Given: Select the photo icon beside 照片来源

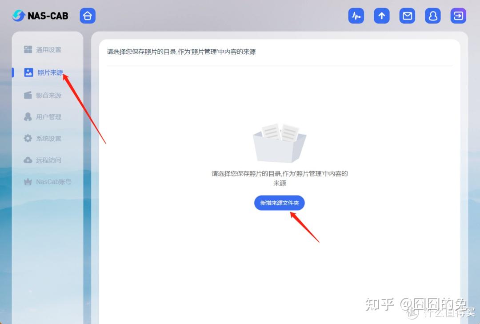Looking at the screenshot, I should click(x=28, y=72).
